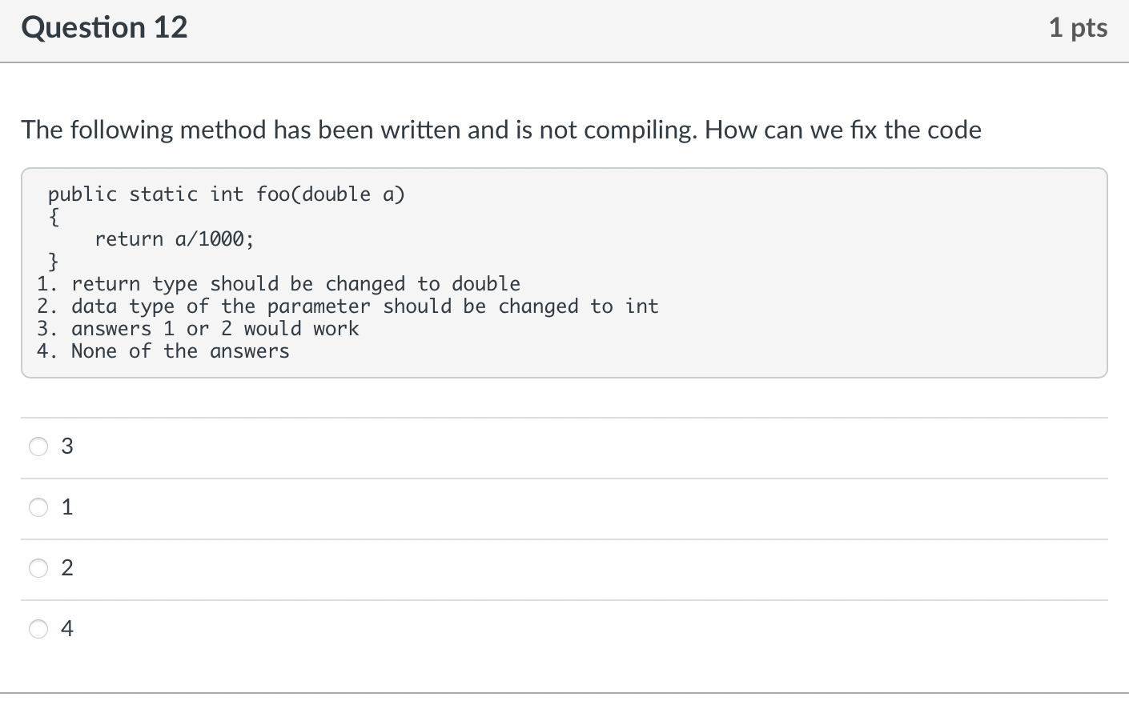The width and height of the screenshot is (1129, 701).
Task: Click the 'None of the answers' line
Action: 163,351
